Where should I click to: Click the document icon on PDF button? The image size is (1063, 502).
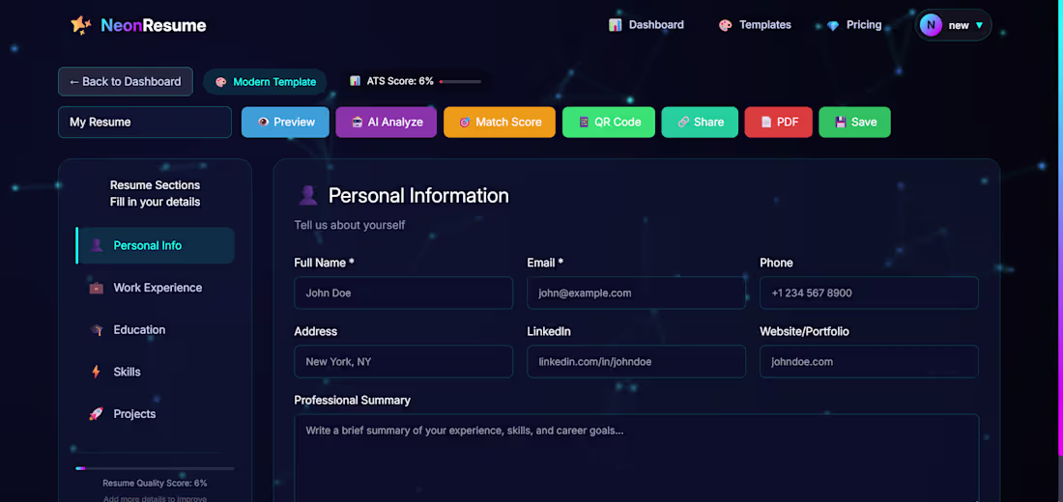[766, 122]
